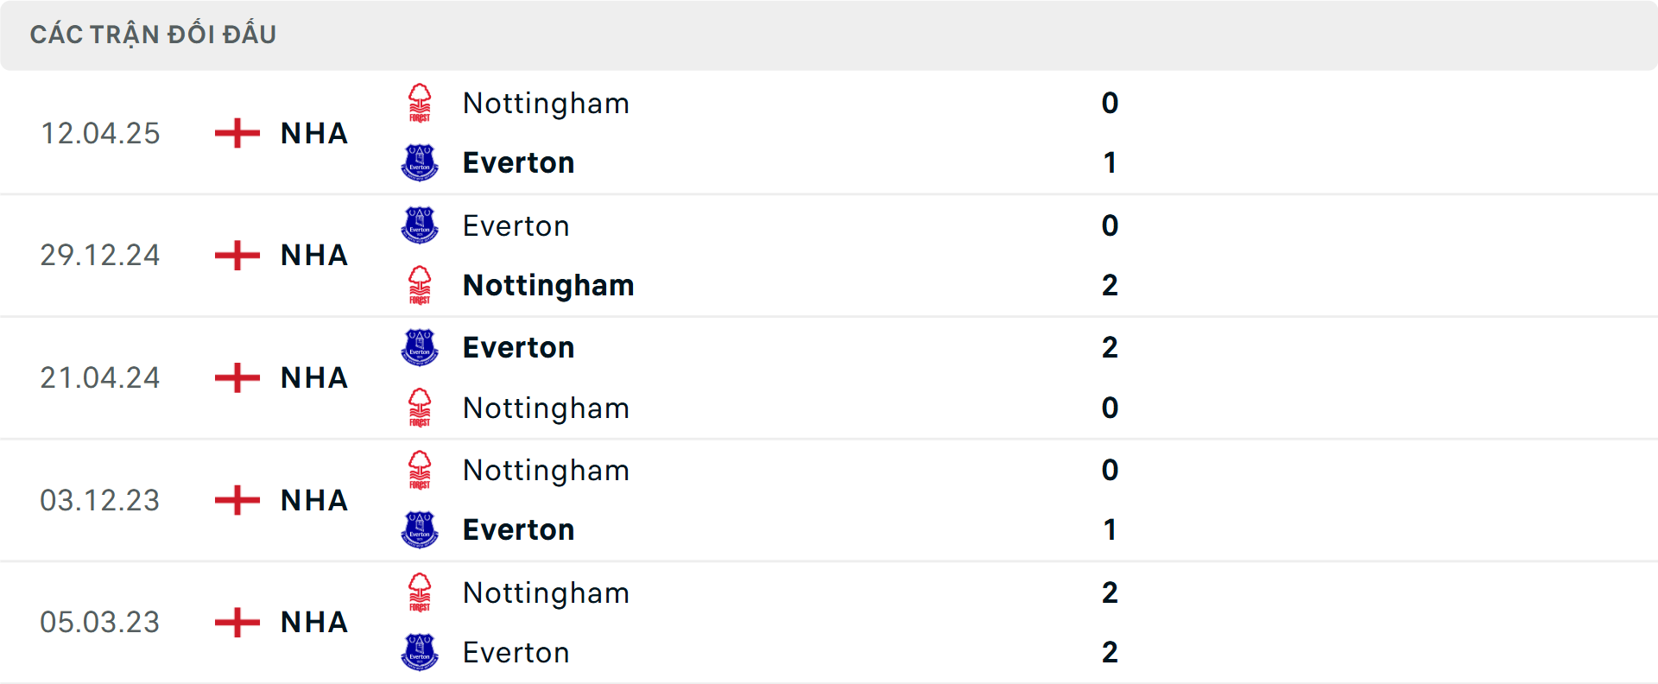Click the CÁC TRẬN ĐỐI ĐẤU section header
Viewport: 1658px width, 684px height.
click(154, 34)
